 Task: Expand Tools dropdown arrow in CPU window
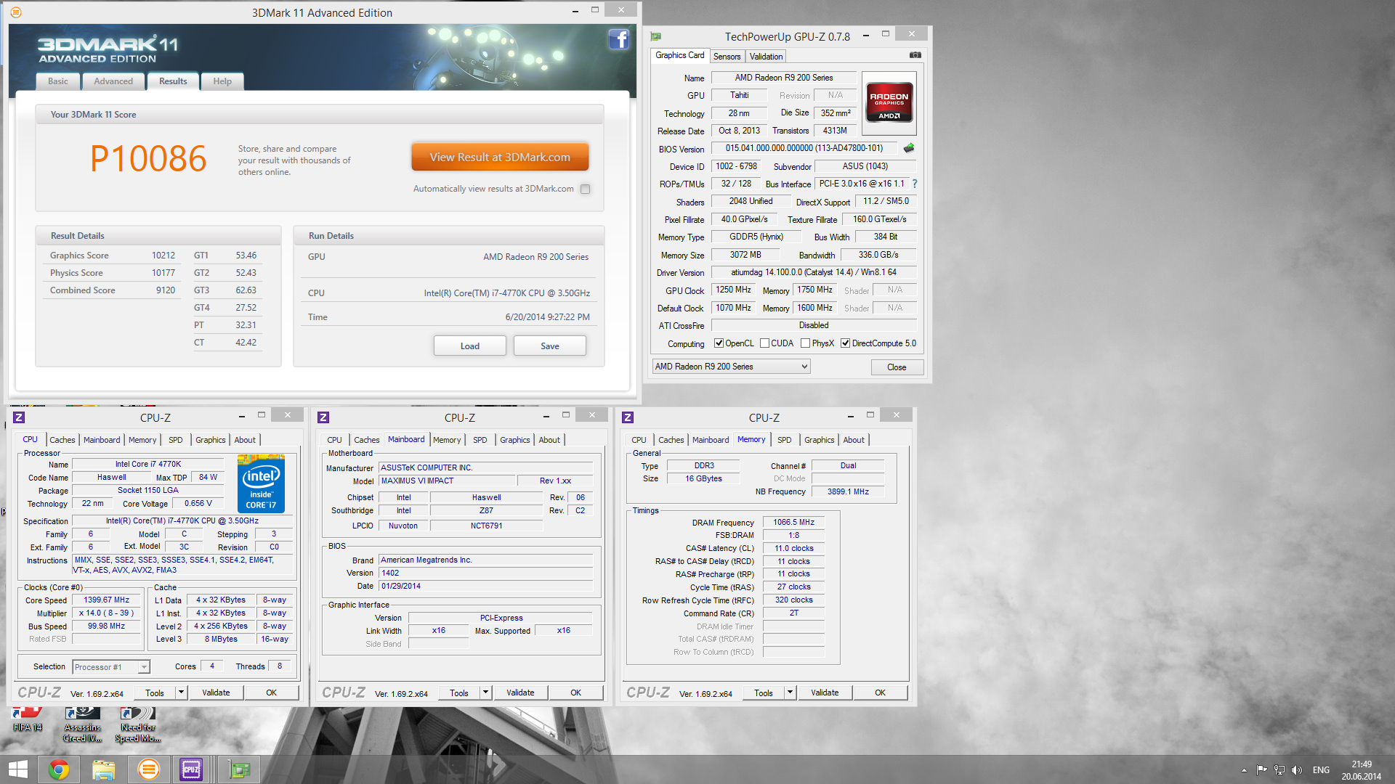(x=181, y=693)
